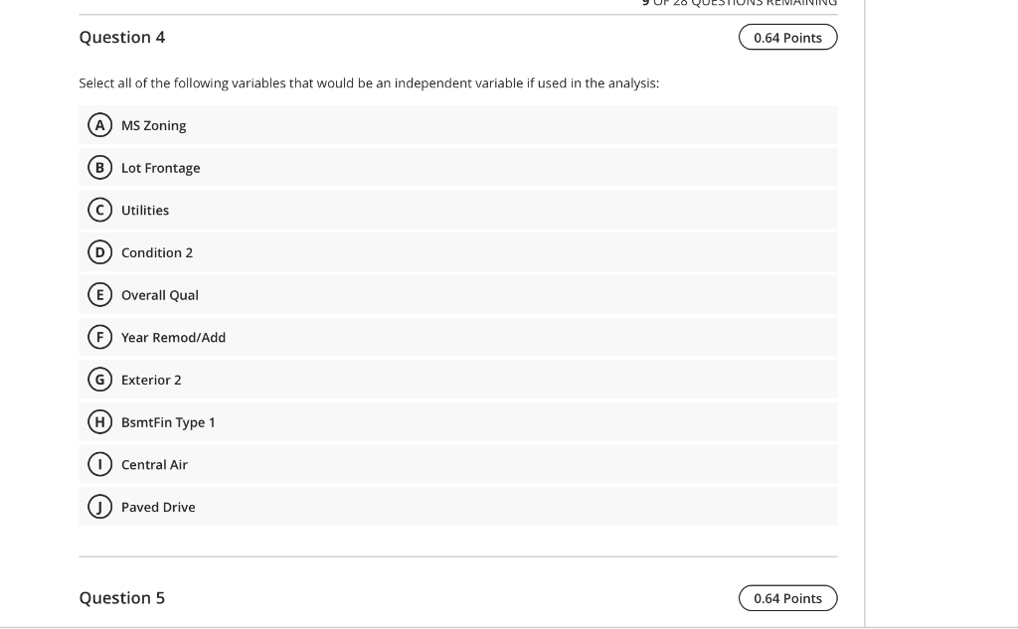The image size is (1018, 629).
Task: Click the 9 of 28 questions remaining counter
Action: [x=738, y=3]
